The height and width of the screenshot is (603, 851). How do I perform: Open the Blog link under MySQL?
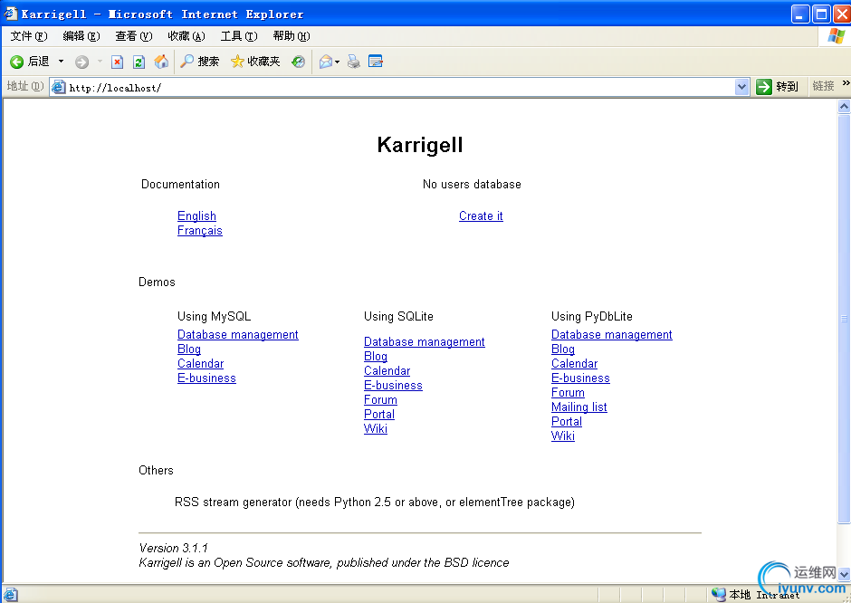[189, 349]
